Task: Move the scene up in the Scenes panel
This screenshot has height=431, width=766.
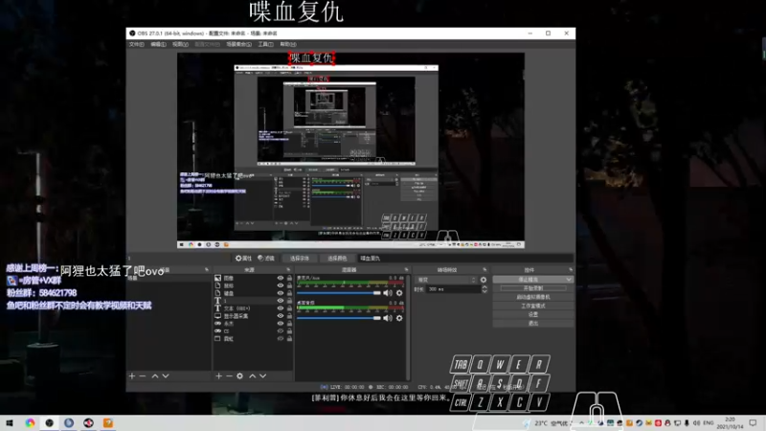Action: [155, 375]
